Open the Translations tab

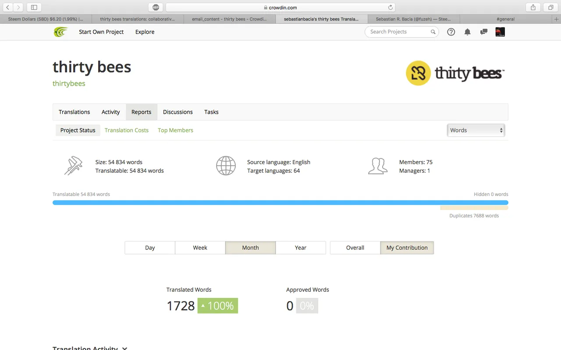pos(75,112)
